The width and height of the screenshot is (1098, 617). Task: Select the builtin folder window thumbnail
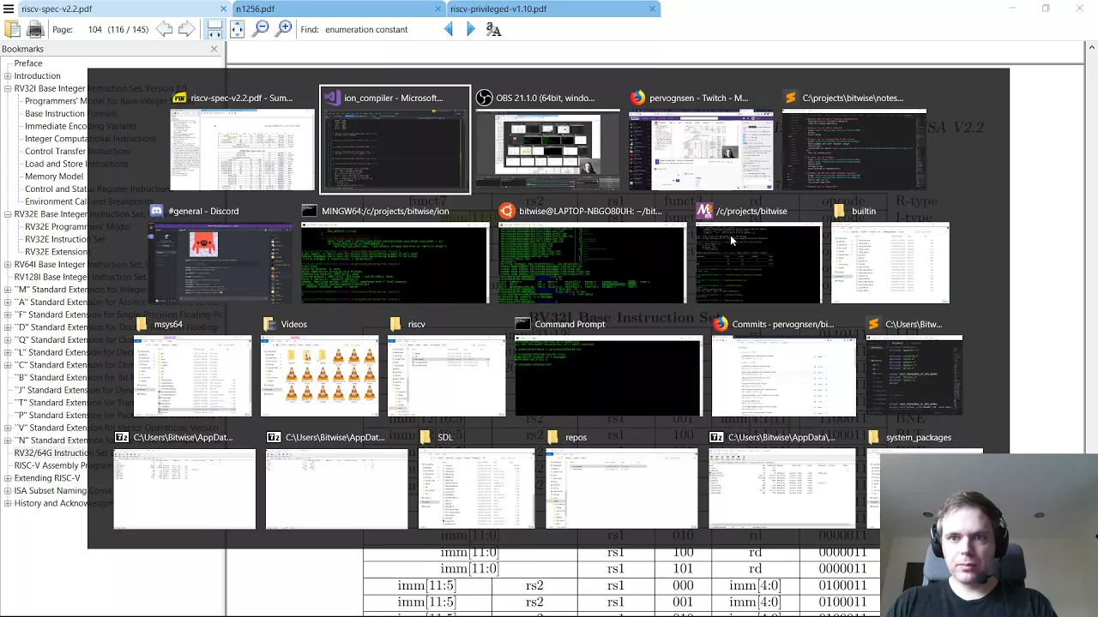(890, 263)
